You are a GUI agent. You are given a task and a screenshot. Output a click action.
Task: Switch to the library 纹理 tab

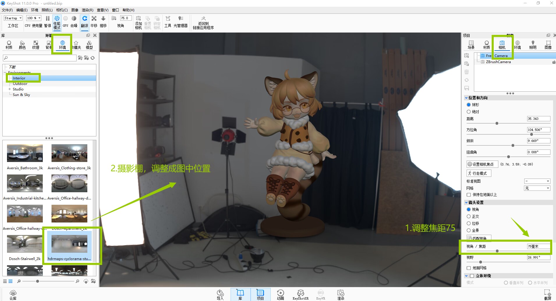point(36,45)
